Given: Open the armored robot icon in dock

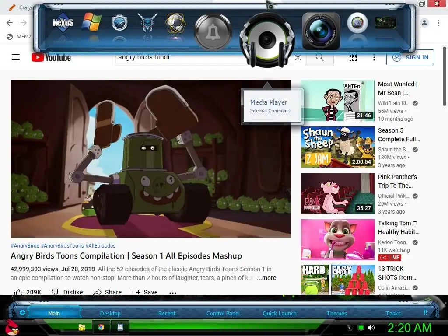Looking at the screenshot, I should pyautogui.click(x=147, y=22).
